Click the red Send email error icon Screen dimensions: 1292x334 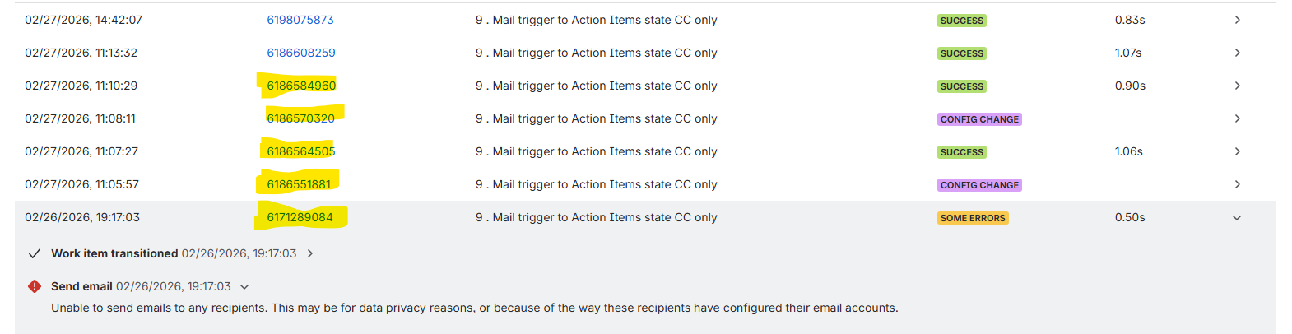35,286
